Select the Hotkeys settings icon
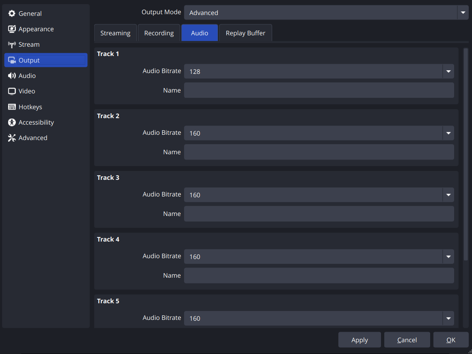Screen dimensions: 472x354 [x=12, y=107]
